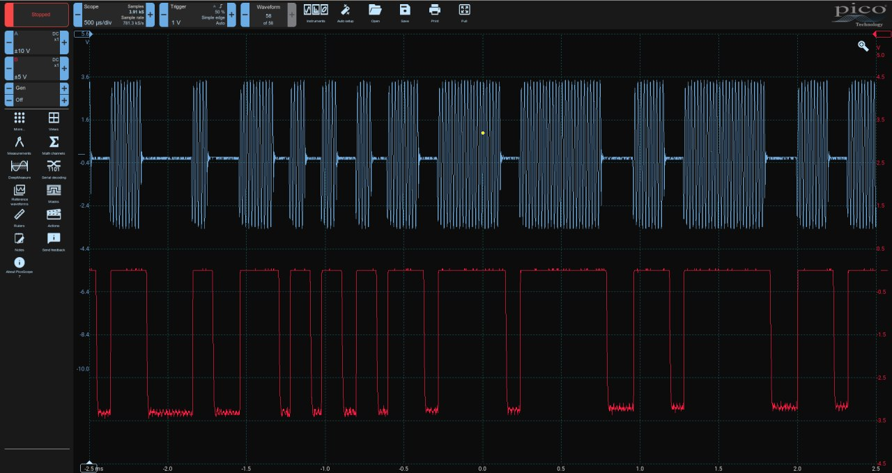This screenshot has width=892, height=473.
Task: Save the waveform with Save icon
Action: click(x=405, y=13)
